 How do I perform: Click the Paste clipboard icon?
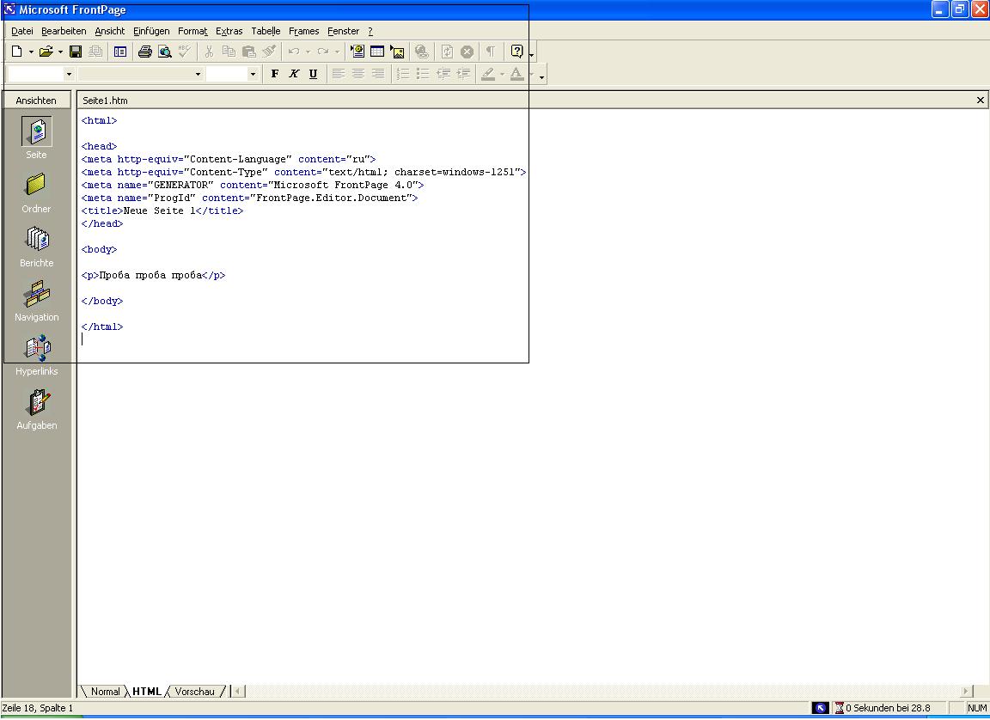tap(248, 52)
